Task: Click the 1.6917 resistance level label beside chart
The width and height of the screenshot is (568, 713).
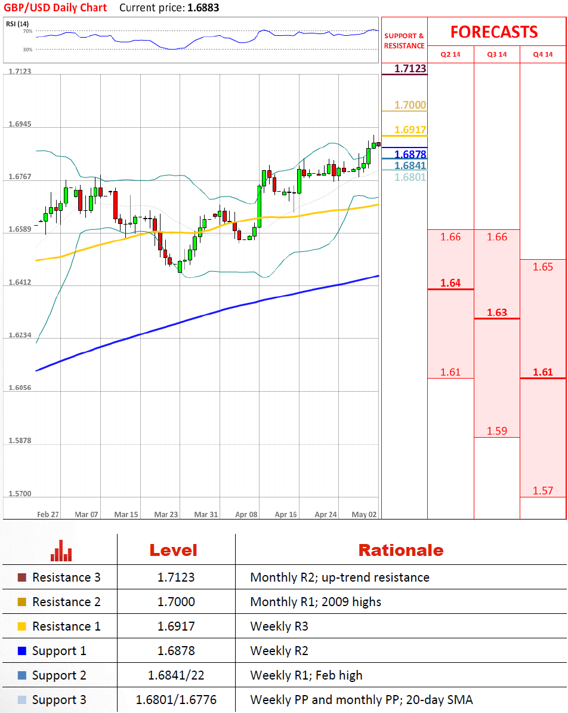Action: (410, 130)
